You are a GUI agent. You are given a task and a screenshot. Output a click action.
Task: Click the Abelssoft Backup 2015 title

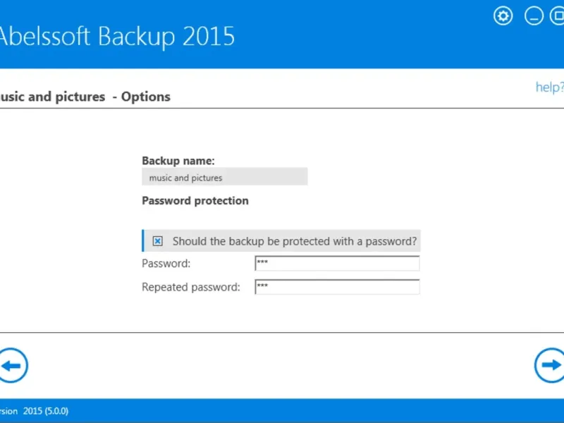[x=117, y=37]
